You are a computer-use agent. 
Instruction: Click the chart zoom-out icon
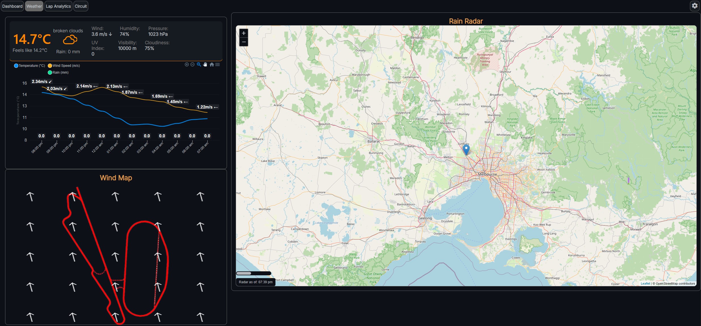tap(193, 65)
